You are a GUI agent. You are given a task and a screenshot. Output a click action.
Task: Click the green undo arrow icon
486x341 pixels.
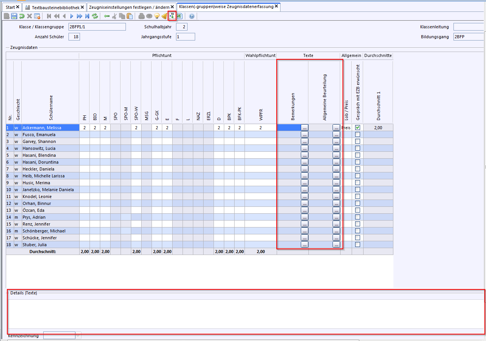tap(22, 16)
